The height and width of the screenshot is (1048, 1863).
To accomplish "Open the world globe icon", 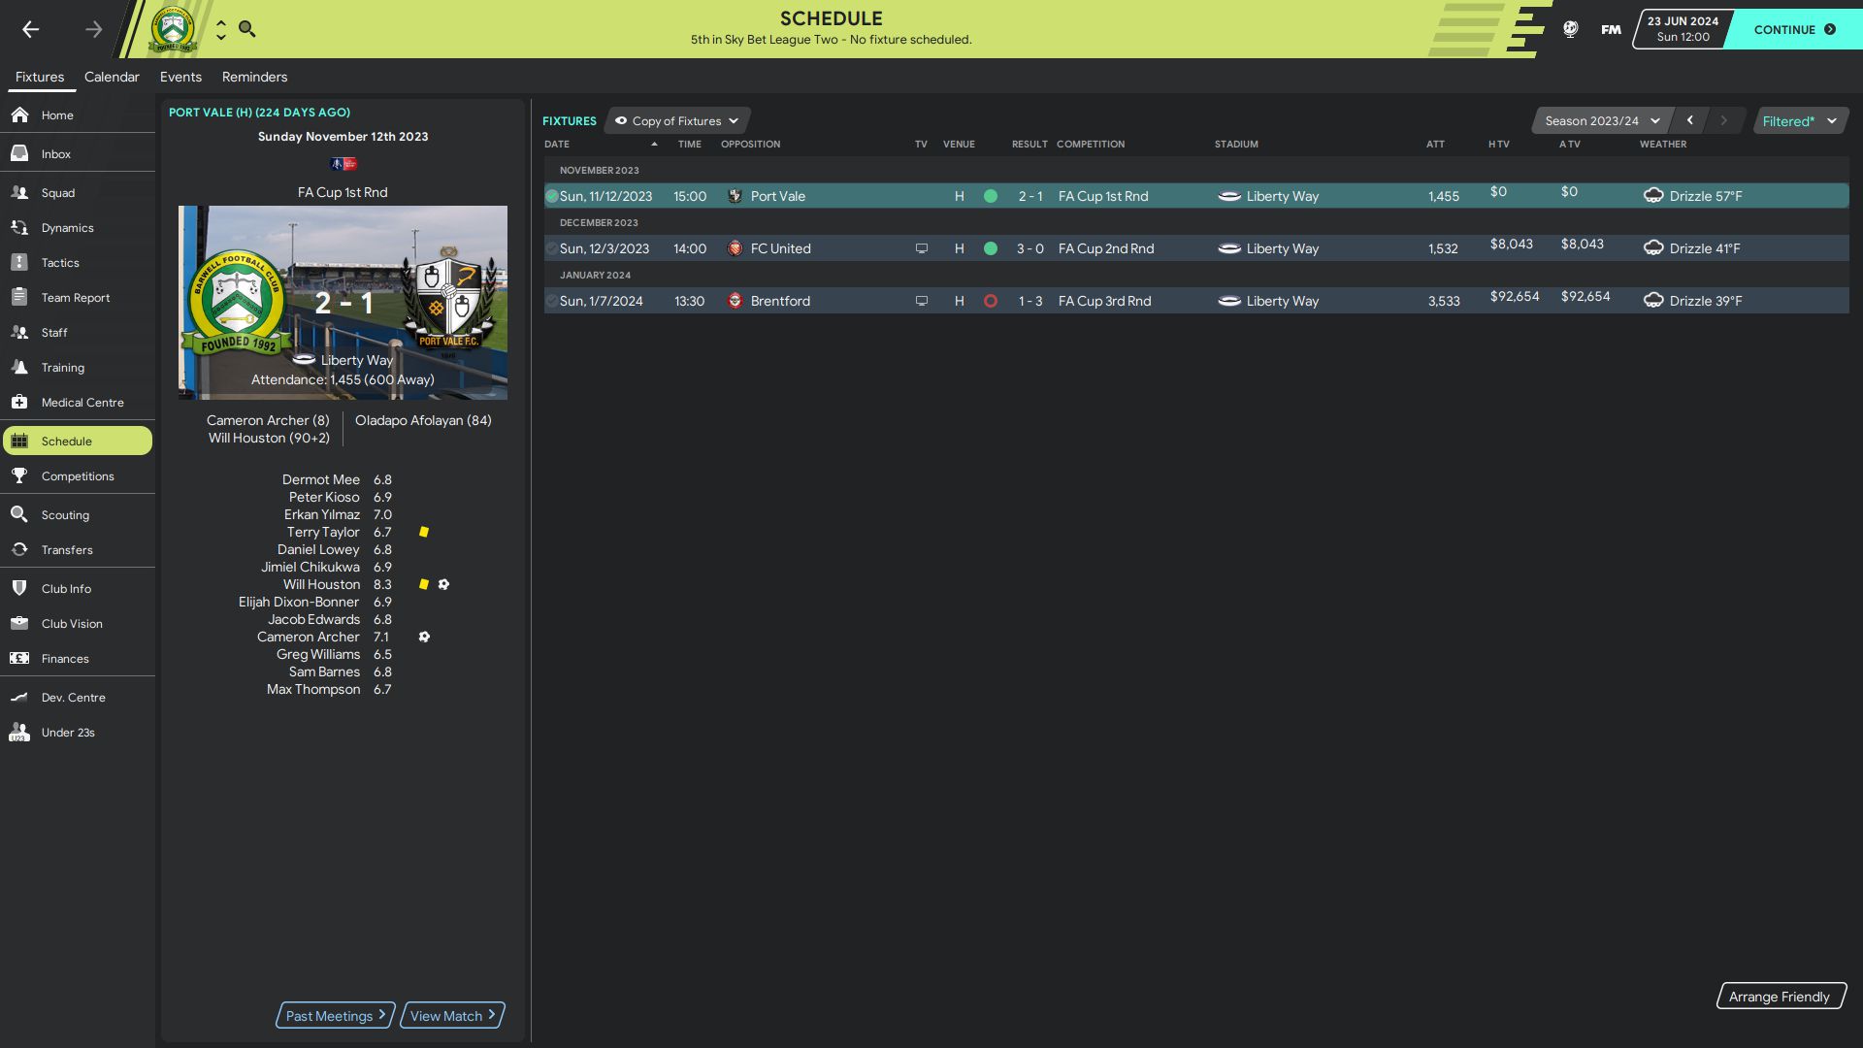I will point(1570,29).
